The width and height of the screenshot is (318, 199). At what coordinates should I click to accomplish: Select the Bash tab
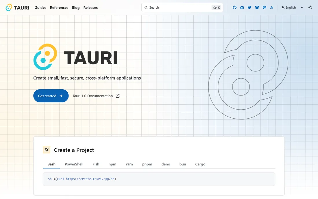[51, 164]
